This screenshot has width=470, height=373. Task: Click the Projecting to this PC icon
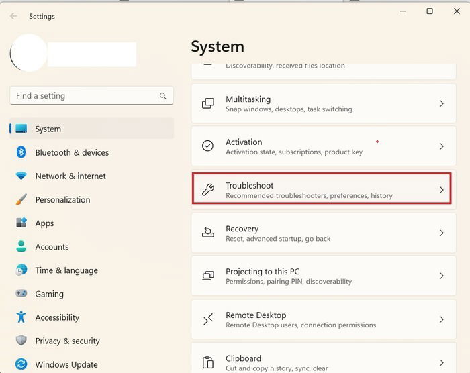pyautogui.click(x=208, y=276)
